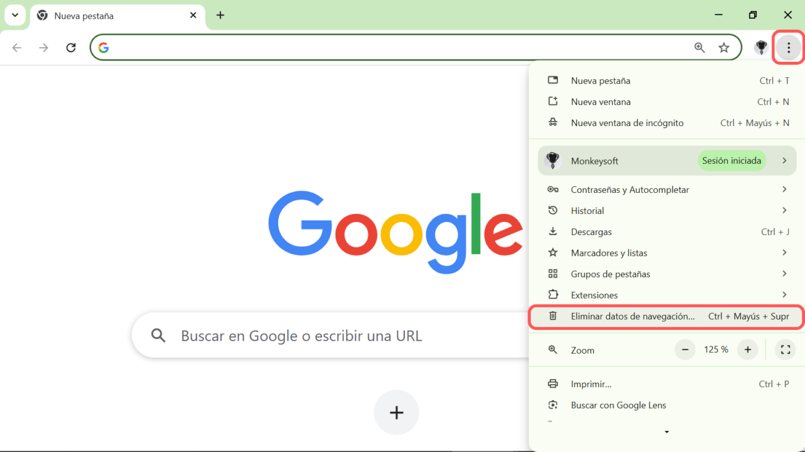Click the grid icon beside Grupos de pestañas
The width and height of the screenshot is (805, 452).
(x=553, y=273)
